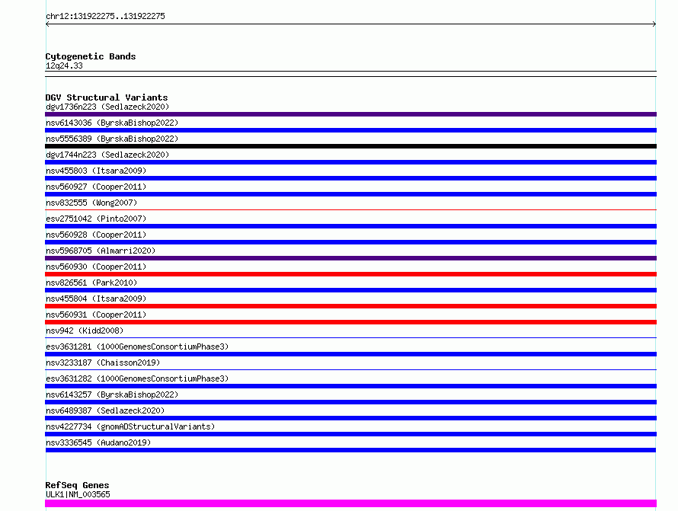Open variant nsv6143036 (ByrskaBishop2022)

pyautogui.click(x=112, y=123)
